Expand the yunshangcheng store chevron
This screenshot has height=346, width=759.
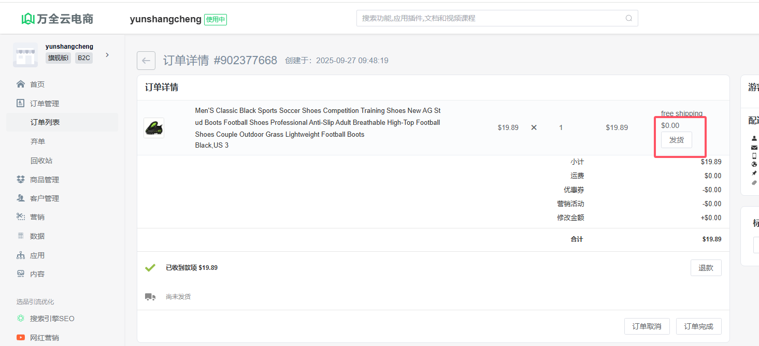coord(107,55)
